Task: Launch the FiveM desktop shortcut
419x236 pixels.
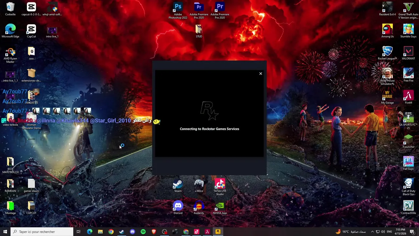Action: 408,97
